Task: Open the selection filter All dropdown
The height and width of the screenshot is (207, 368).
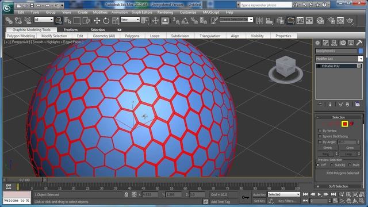Action: coord(44,20)
